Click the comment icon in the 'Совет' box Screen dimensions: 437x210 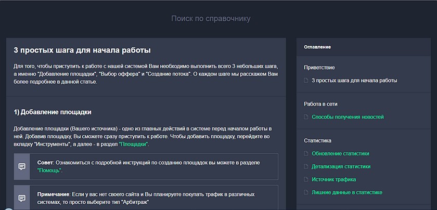click(x=22, y=166)
